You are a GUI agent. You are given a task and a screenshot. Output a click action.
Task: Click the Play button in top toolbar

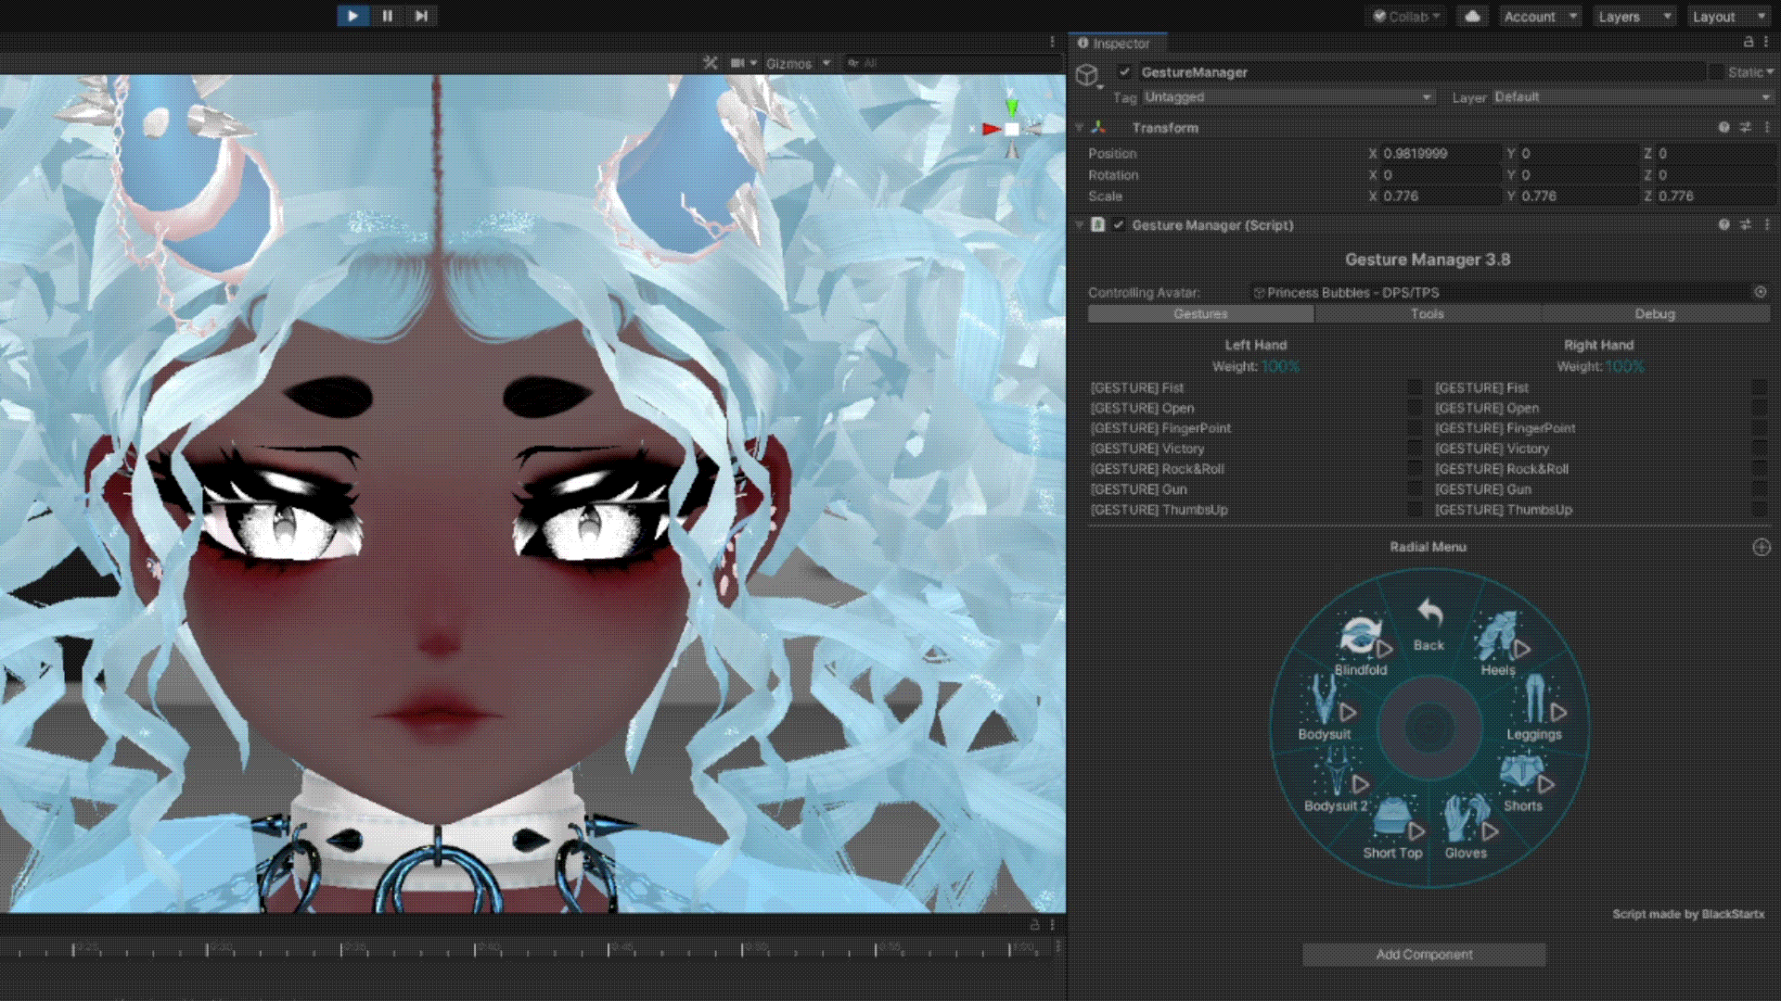[352, 16]
